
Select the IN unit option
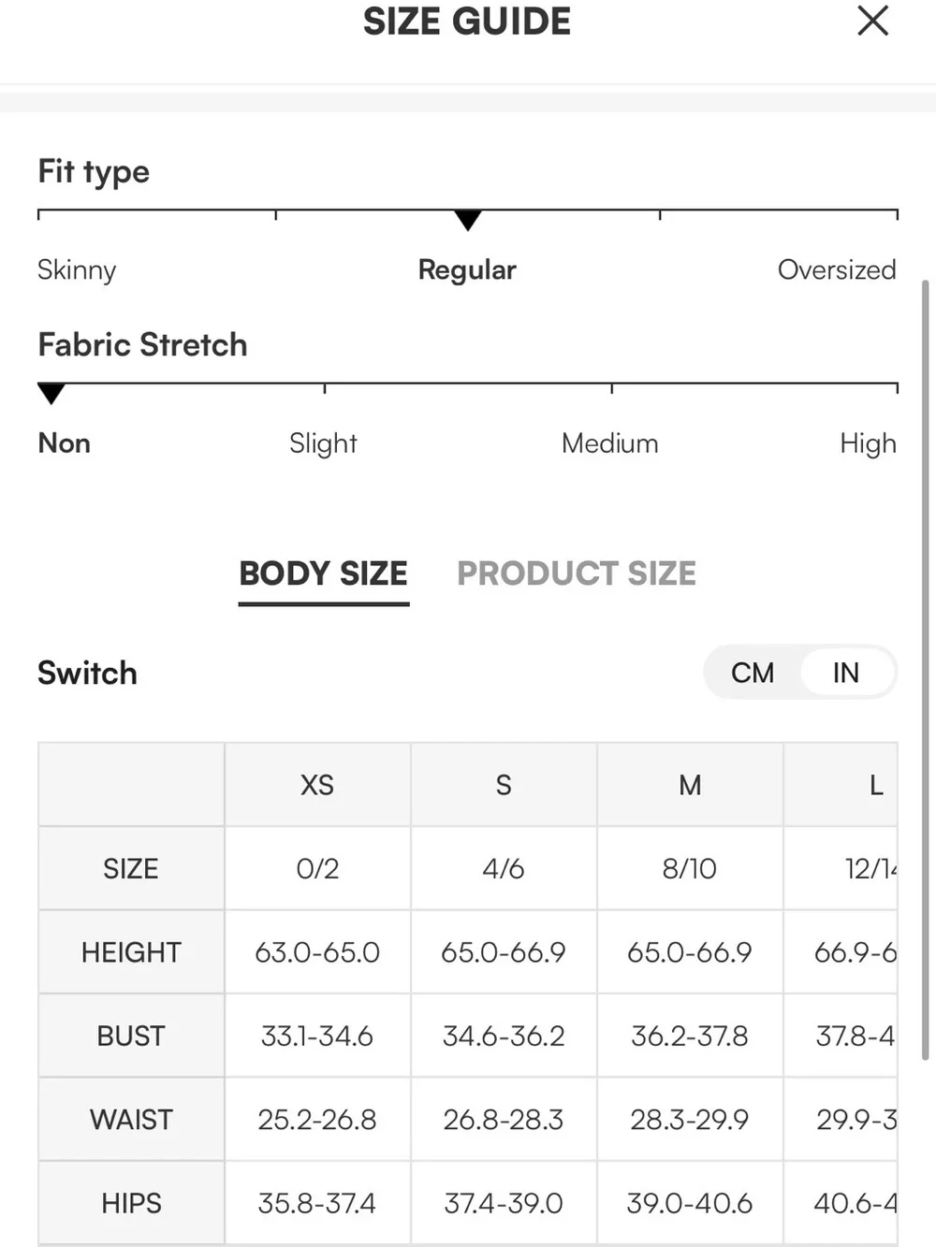(x=846, y=673)
